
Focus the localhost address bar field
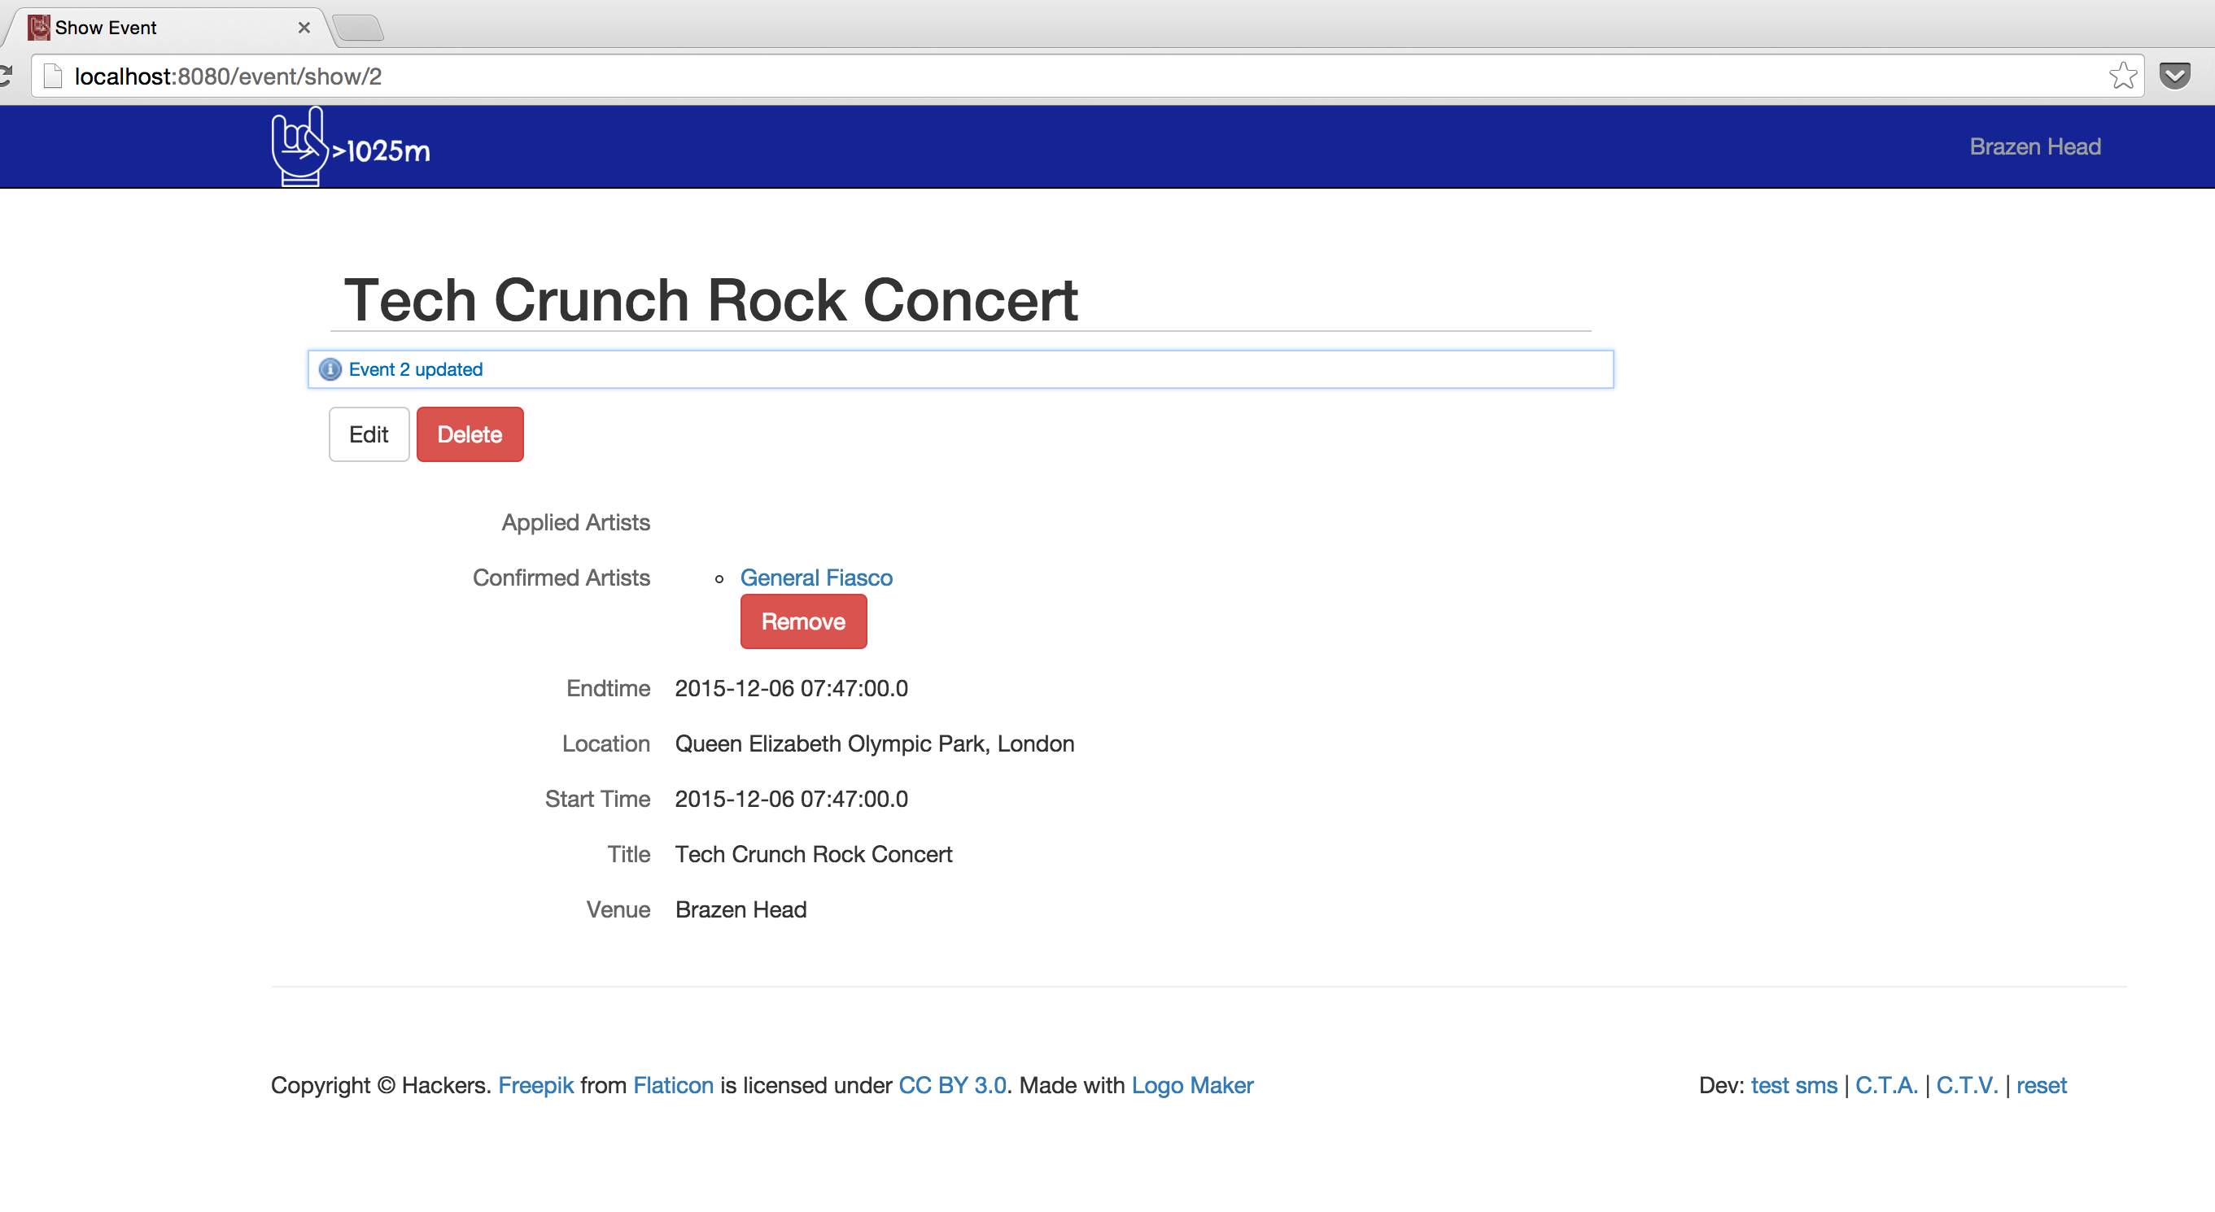[x=1032, y=76]
